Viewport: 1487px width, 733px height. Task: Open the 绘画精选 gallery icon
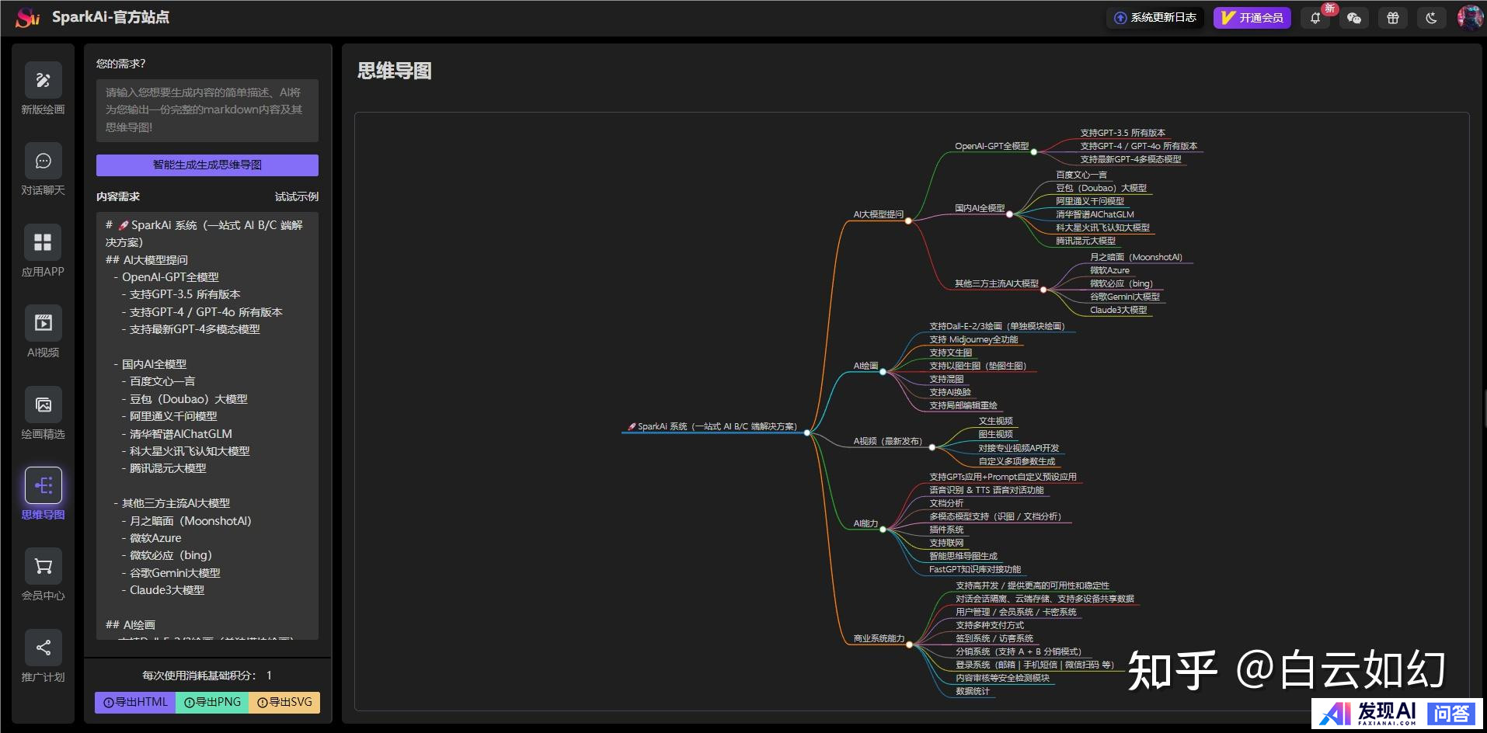(43, 405)
